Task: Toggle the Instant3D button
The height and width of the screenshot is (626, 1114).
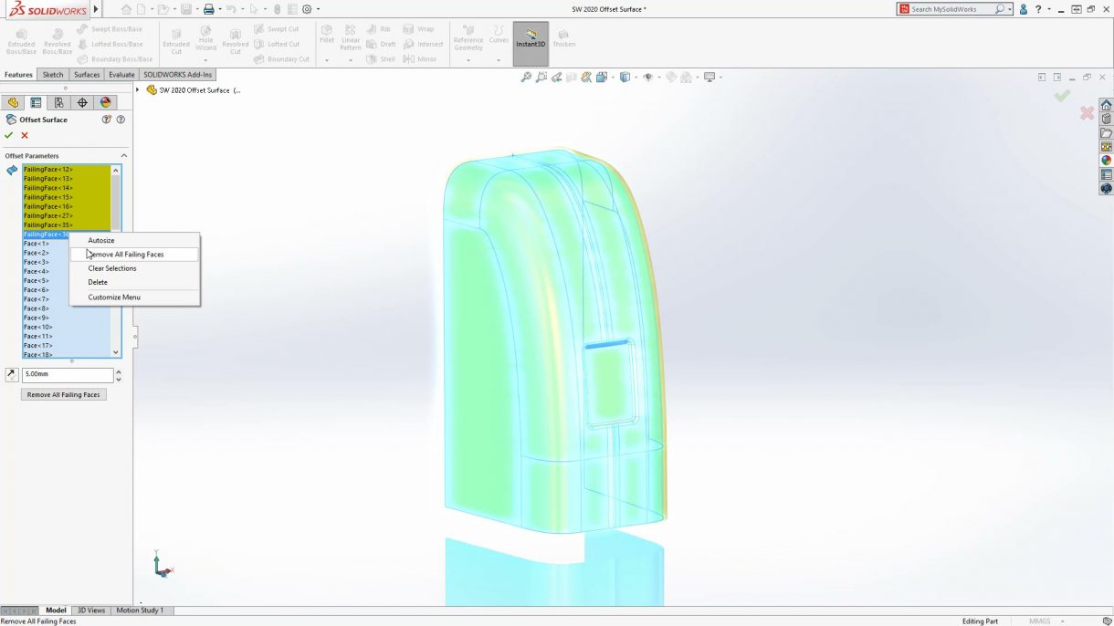Action: 531,43
